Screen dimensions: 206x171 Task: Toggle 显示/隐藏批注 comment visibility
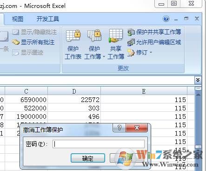coord(34,32)
